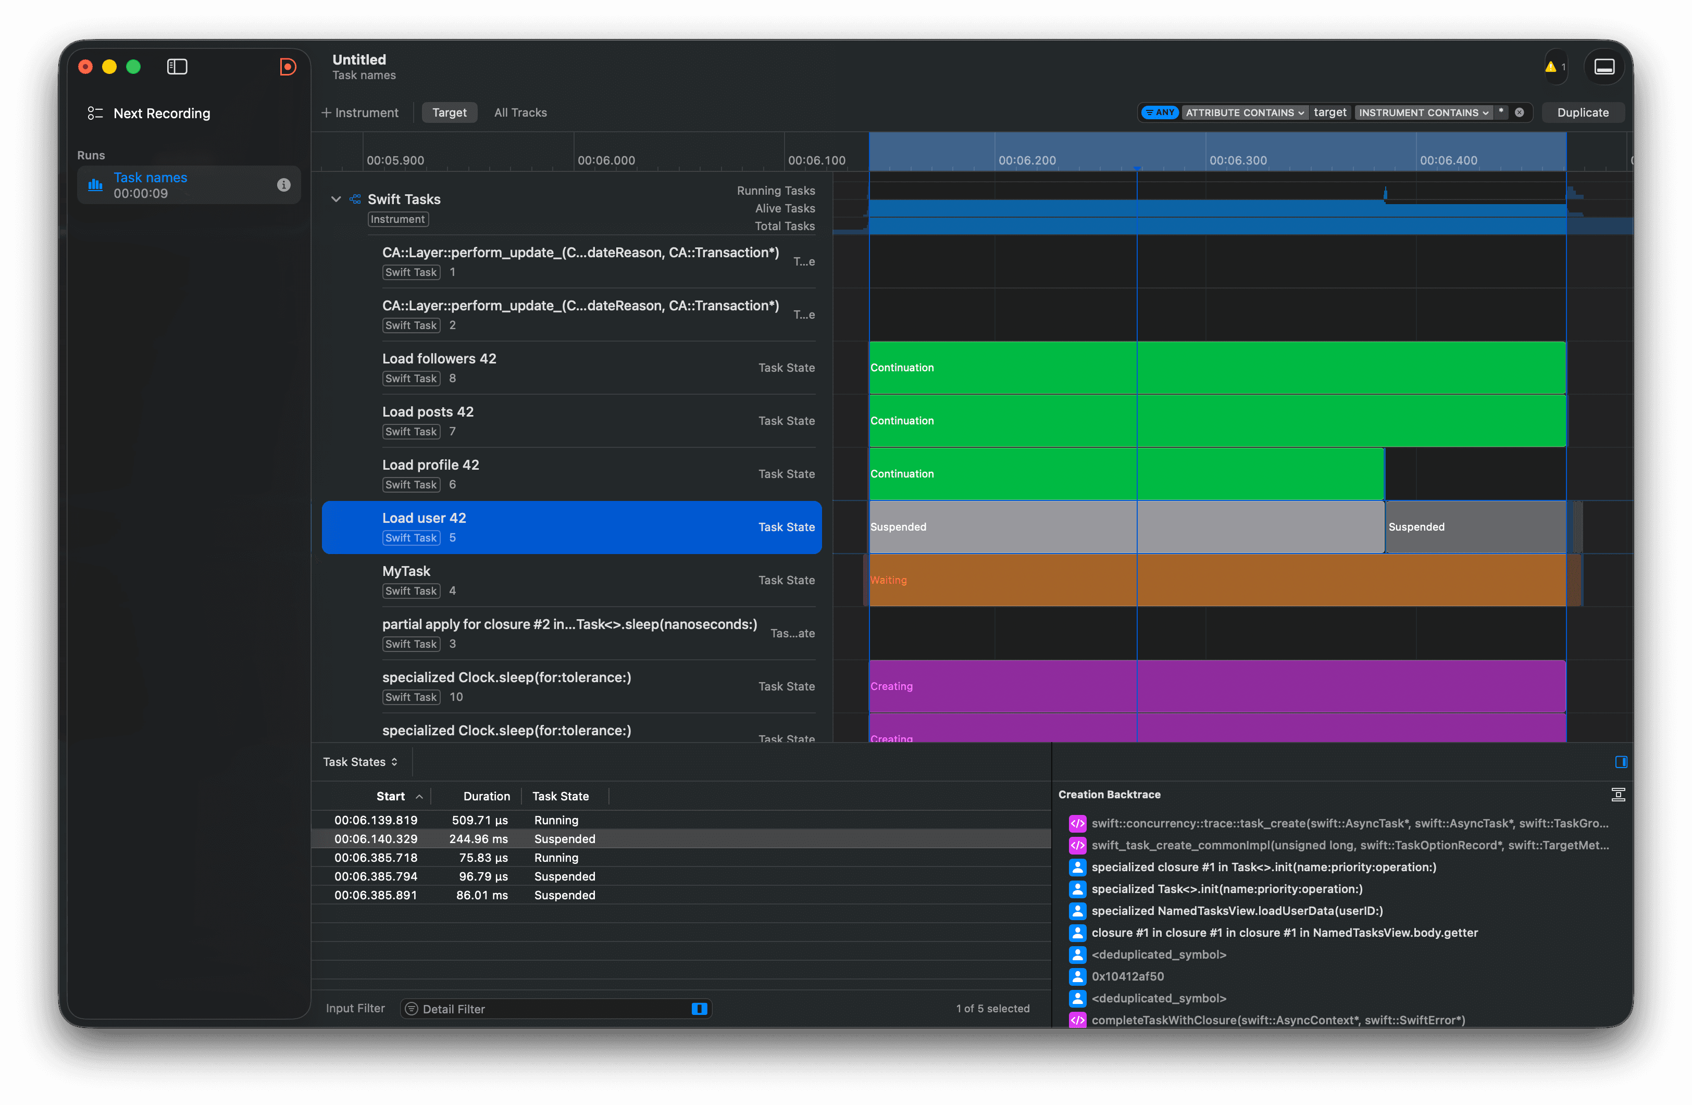This screenshot has width=1692, height=1105.
Task: Click ANY filter match token
Action: pyautogui.click(x=1160, y=112)
